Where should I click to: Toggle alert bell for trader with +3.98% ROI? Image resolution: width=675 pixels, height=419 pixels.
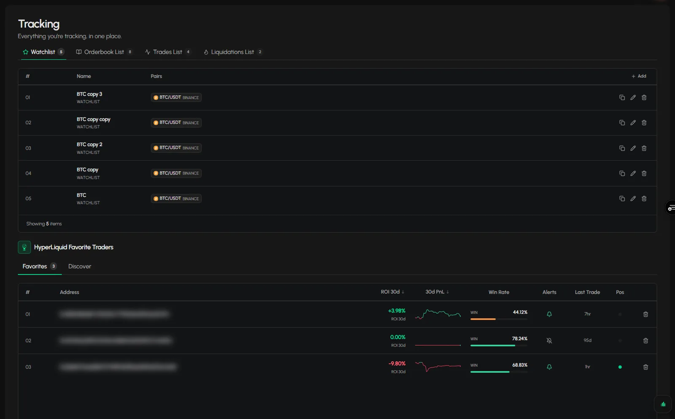click(x=549, y=314)
